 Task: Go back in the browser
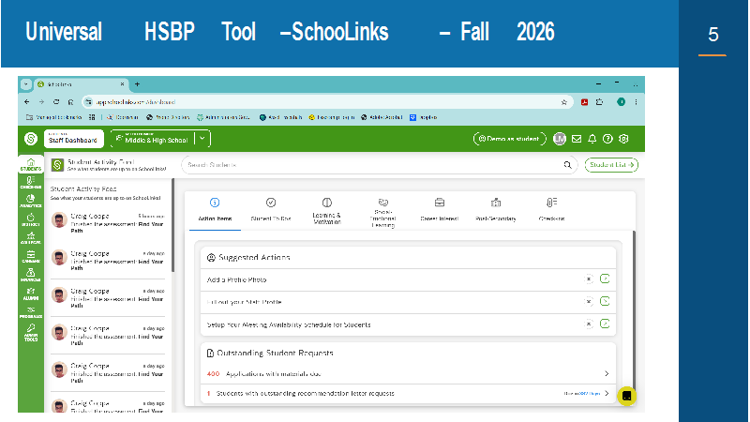(x=27, y=102)
